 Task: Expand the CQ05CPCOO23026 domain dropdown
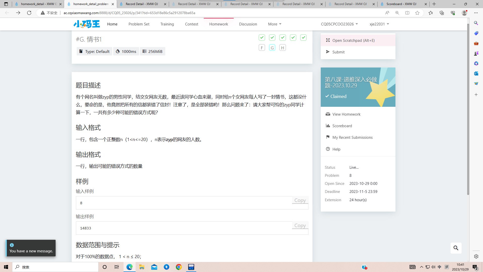point(339,24)
